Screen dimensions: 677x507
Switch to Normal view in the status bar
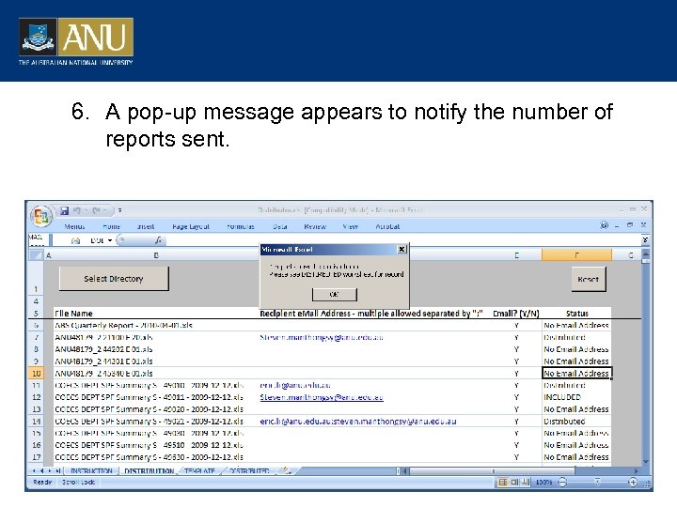502,482
